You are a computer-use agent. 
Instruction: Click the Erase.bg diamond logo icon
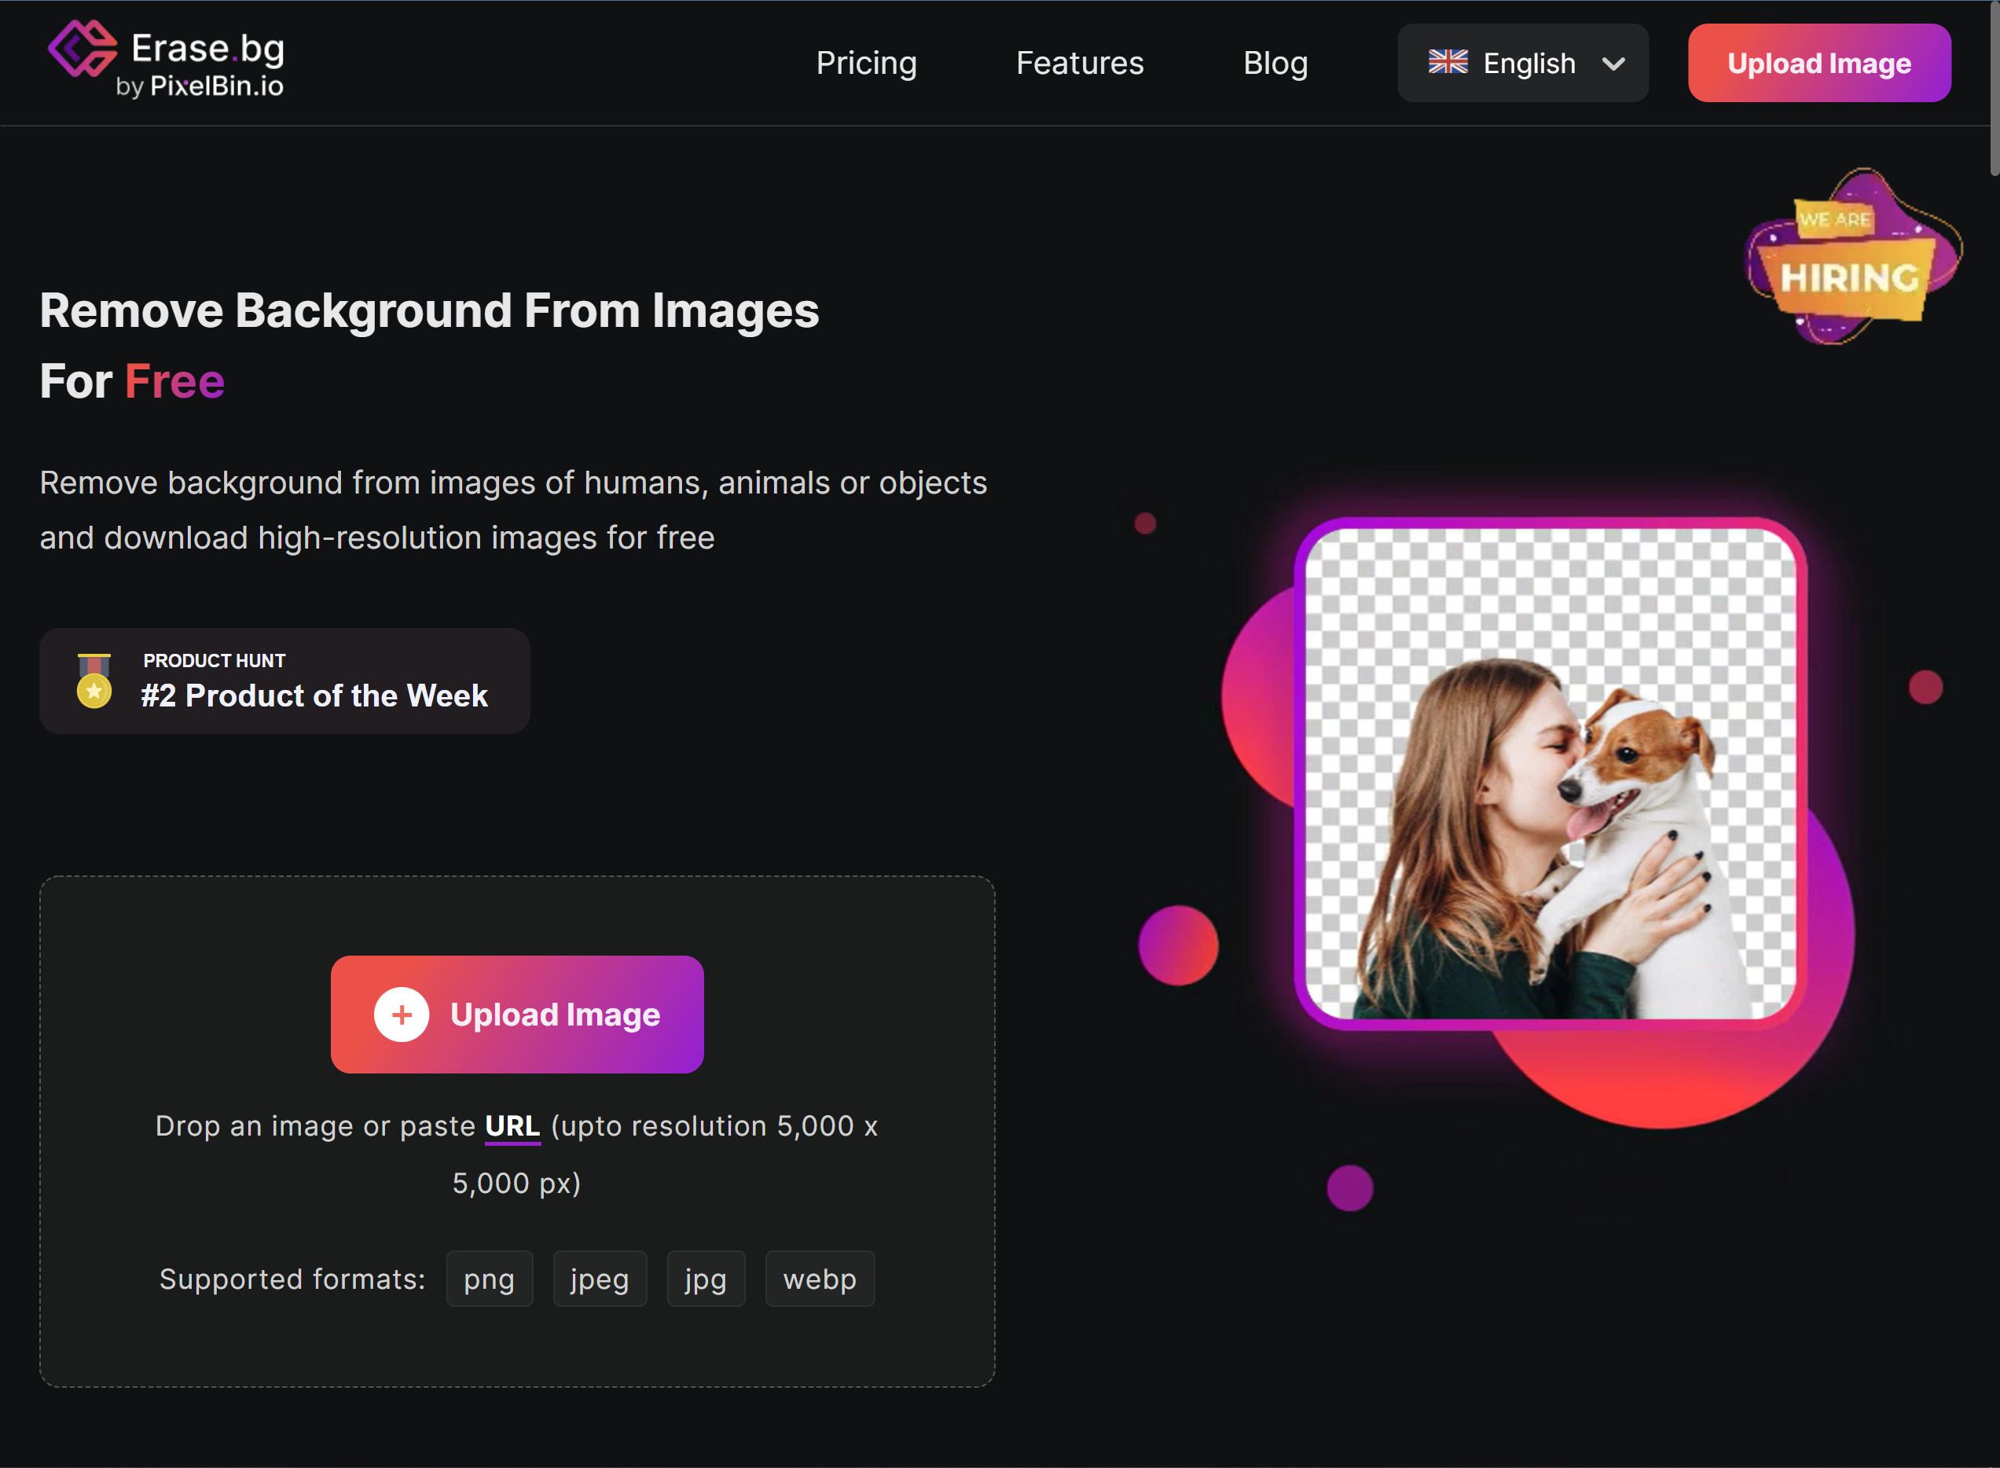82,49
